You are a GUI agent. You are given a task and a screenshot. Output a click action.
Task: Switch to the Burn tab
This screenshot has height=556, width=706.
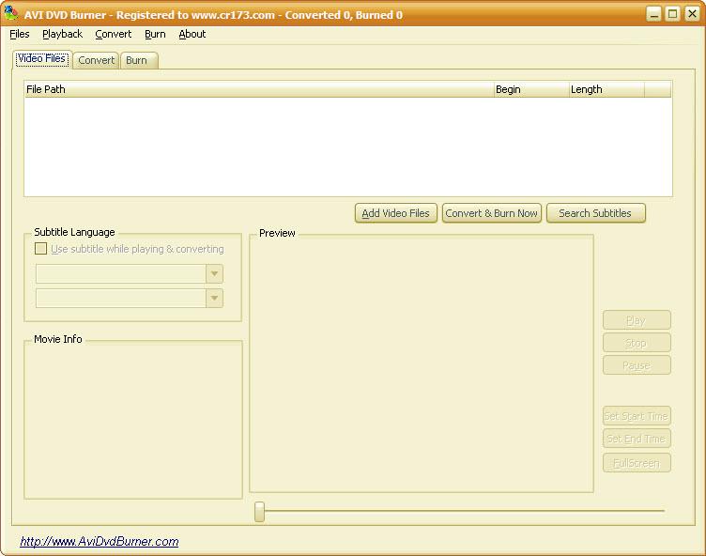point(139,60)
